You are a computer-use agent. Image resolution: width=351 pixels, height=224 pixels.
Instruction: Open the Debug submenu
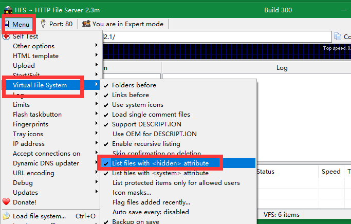click(x=50, y=183)
